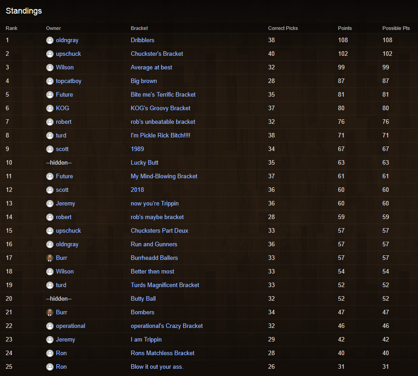Open the Big brown bracket

[144, 81]
